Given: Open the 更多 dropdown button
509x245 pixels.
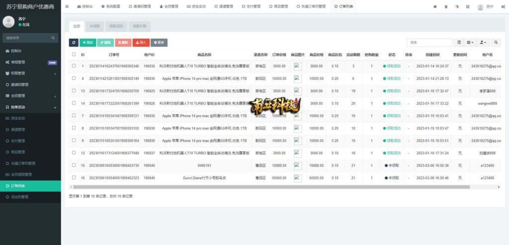Looking at the screenshot, I should click(159, 43).
